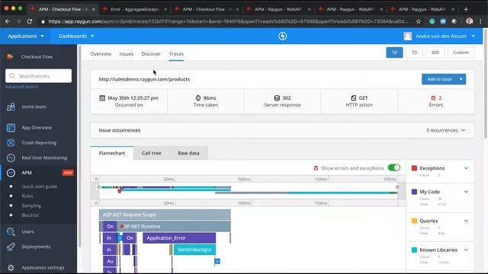Click the errors bug icon by count 2
Viewport: 488px width, 274px height.
click(433, 98)
